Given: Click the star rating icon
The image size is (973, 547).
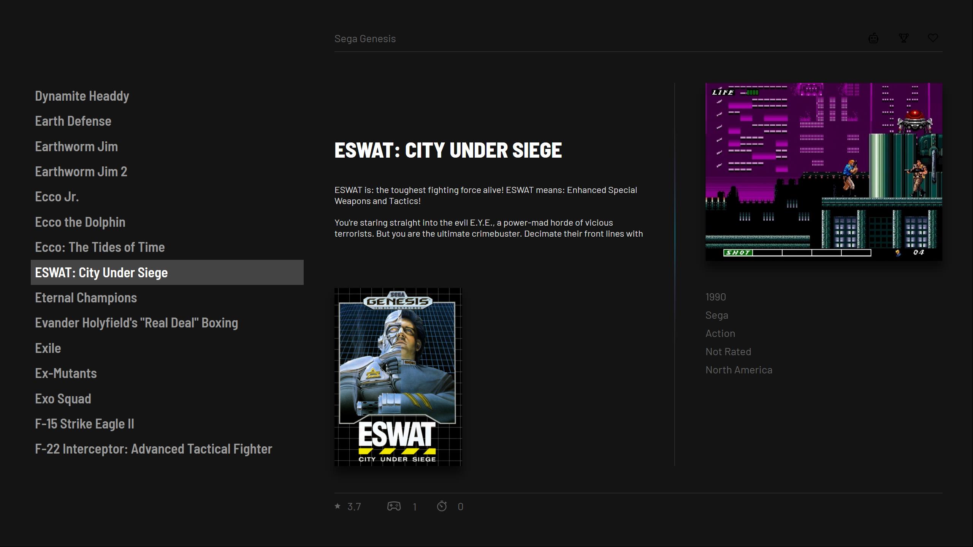Looking at the screenshot, I should [x=338, y=506].
